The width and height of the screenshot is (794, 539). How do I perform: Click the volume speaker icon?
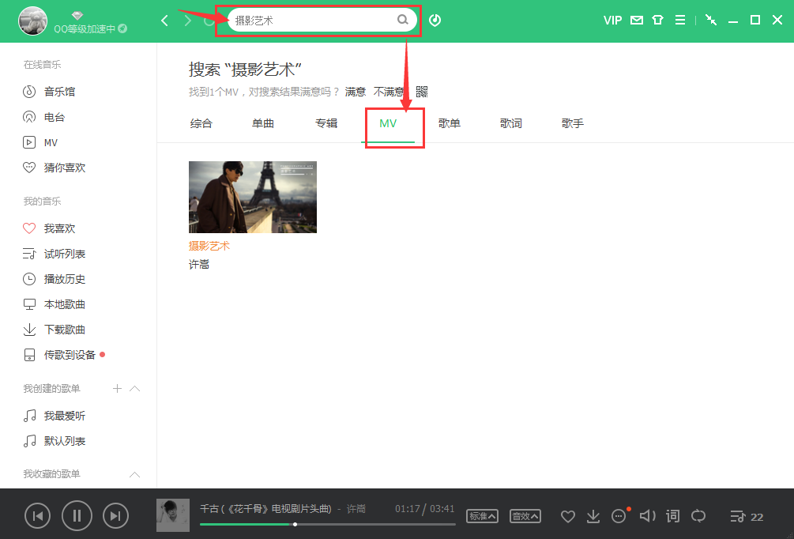(647, 515)
